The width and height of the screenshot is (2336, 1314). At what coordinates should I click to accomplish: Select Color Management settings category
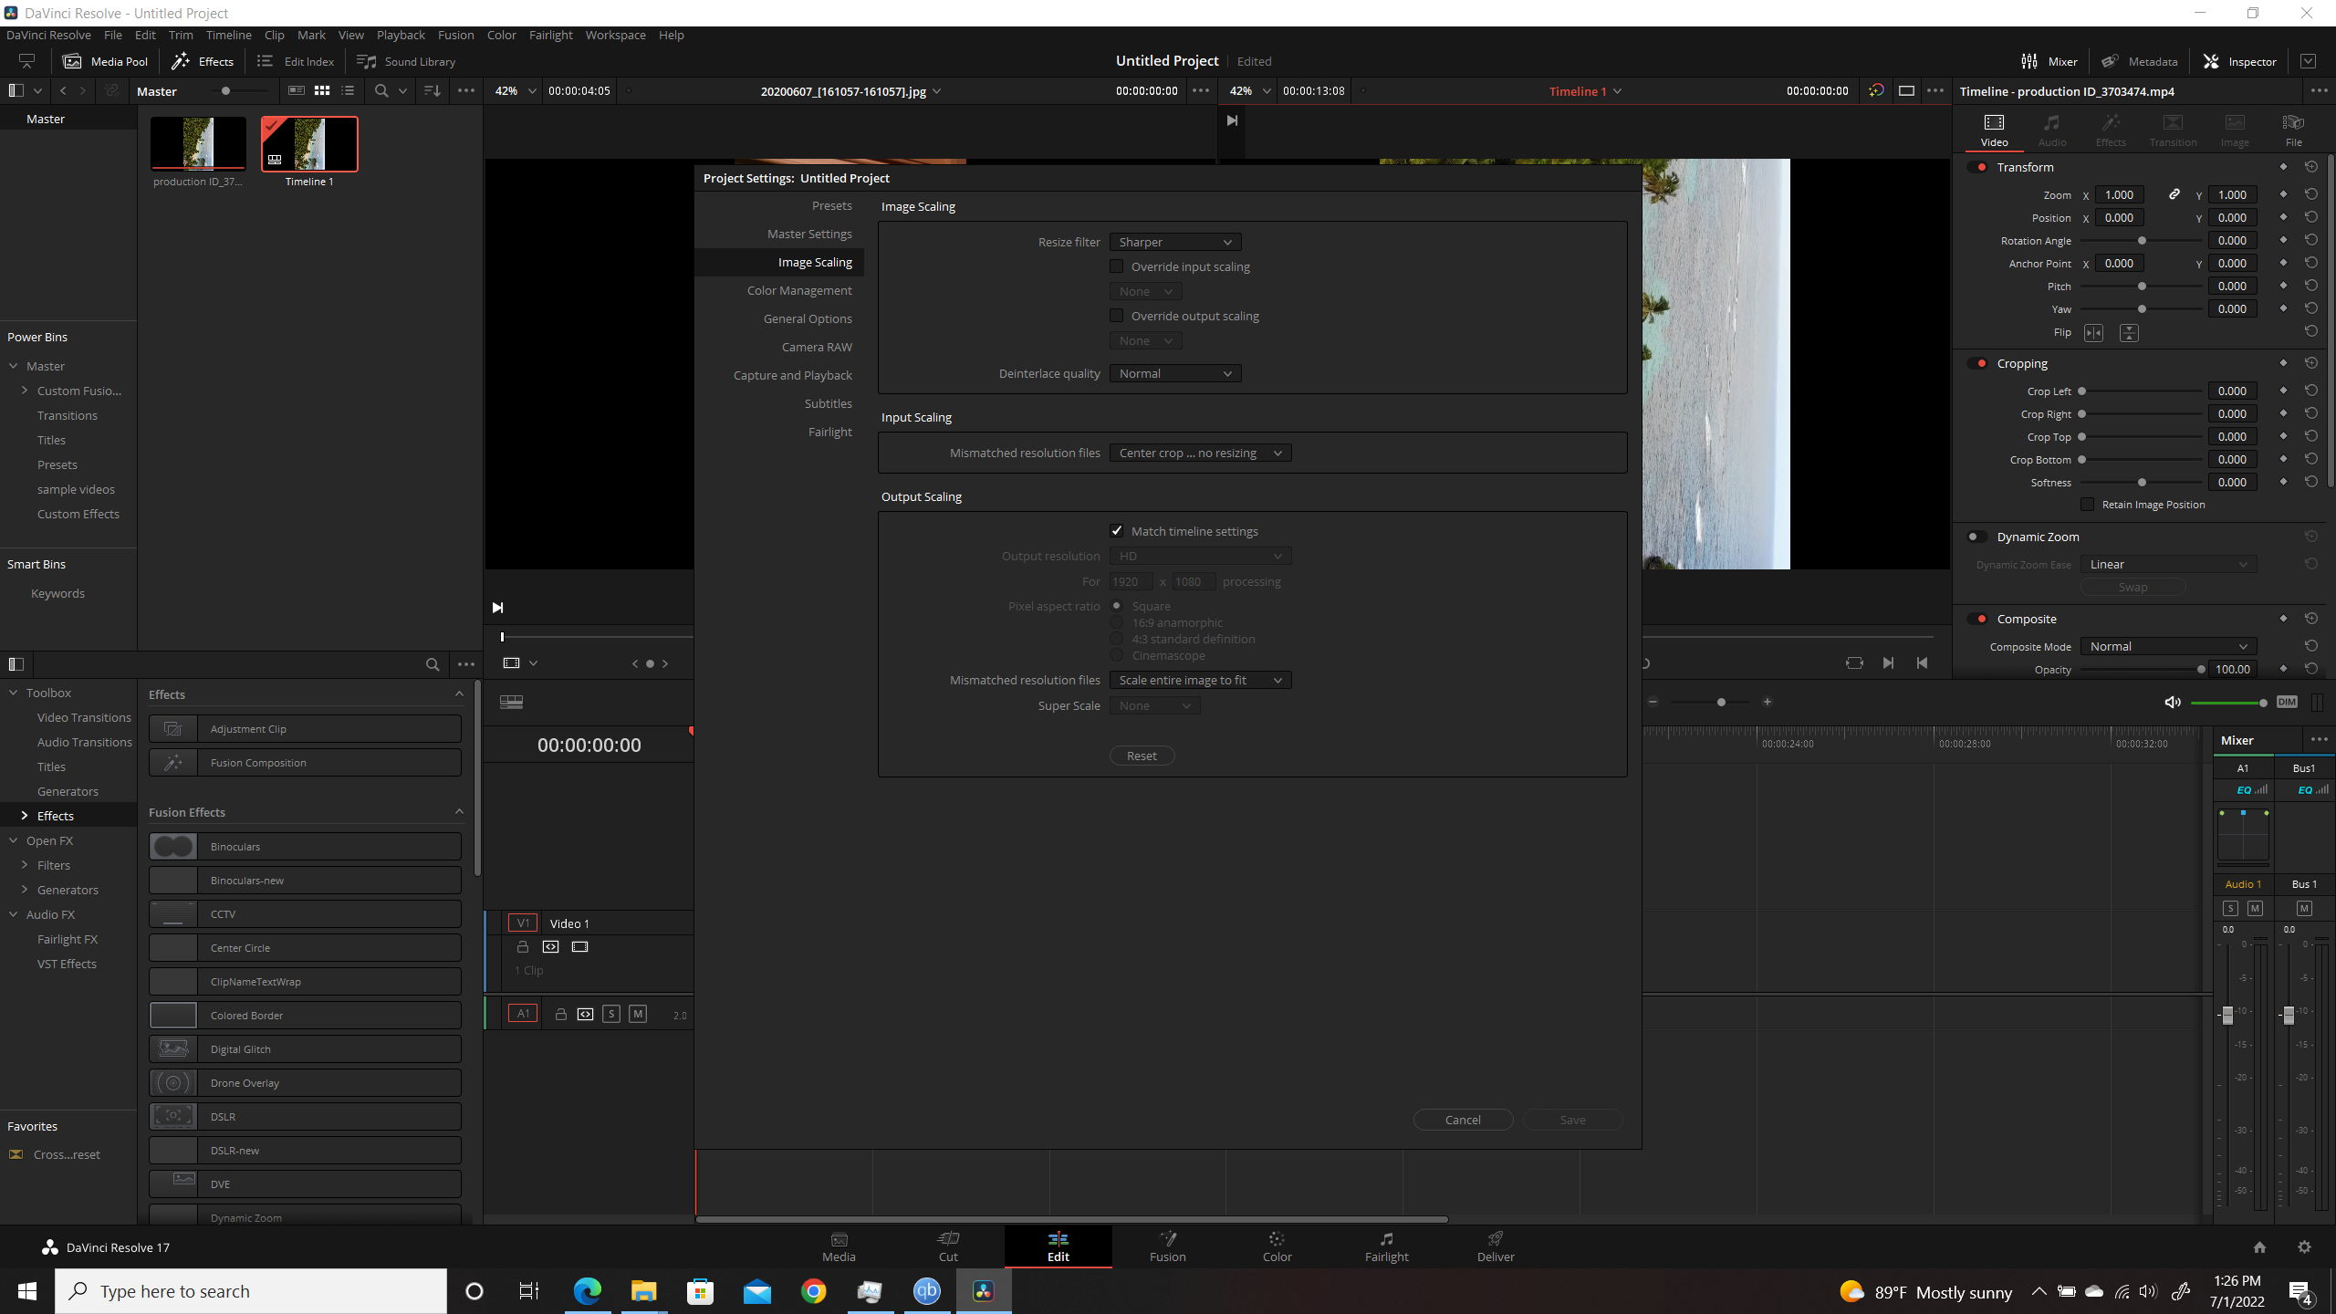[799, 290]
